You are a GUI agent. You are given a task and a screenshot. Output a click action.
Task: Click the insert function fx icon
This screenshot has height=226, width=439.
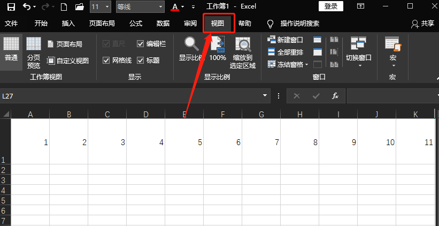tap(335, 96)
